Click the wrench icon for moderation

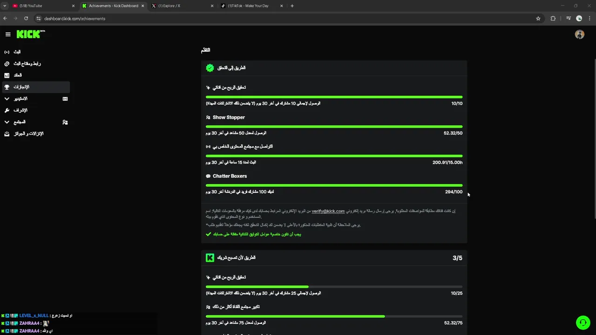[7, 110]
